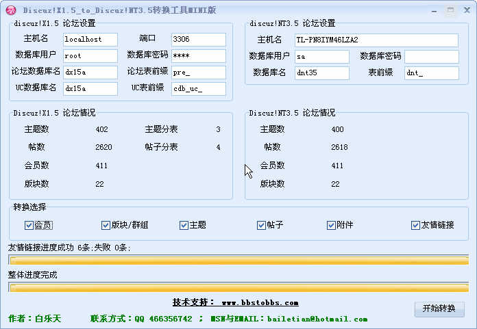Click the UC数据库名 field
The width and height of the screenshot is (477, 329).
[x=90, y=89]
